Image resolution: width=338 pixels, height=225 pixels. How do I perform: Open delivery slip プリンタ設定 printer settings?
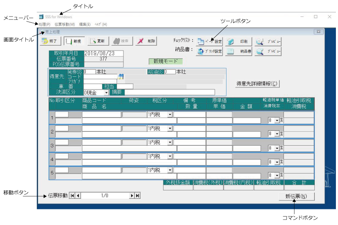coord(209,51)
